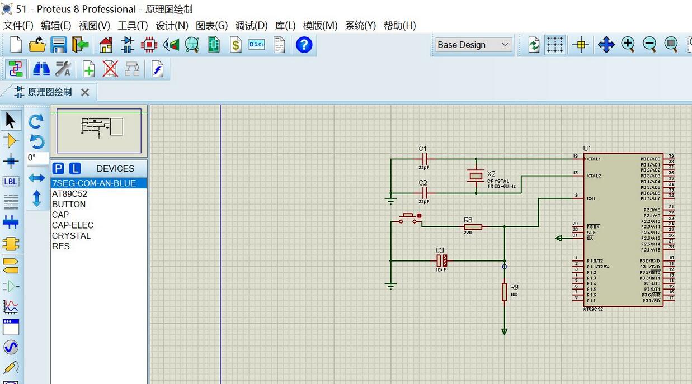The image size is (692, 384).
Task: Redraw the display refresh icon
Action: 534,45
